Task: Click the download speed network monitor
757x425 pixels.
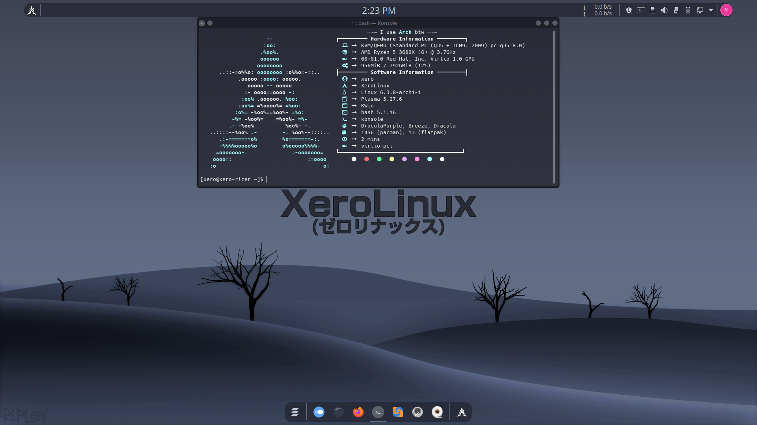Action: 598,7
